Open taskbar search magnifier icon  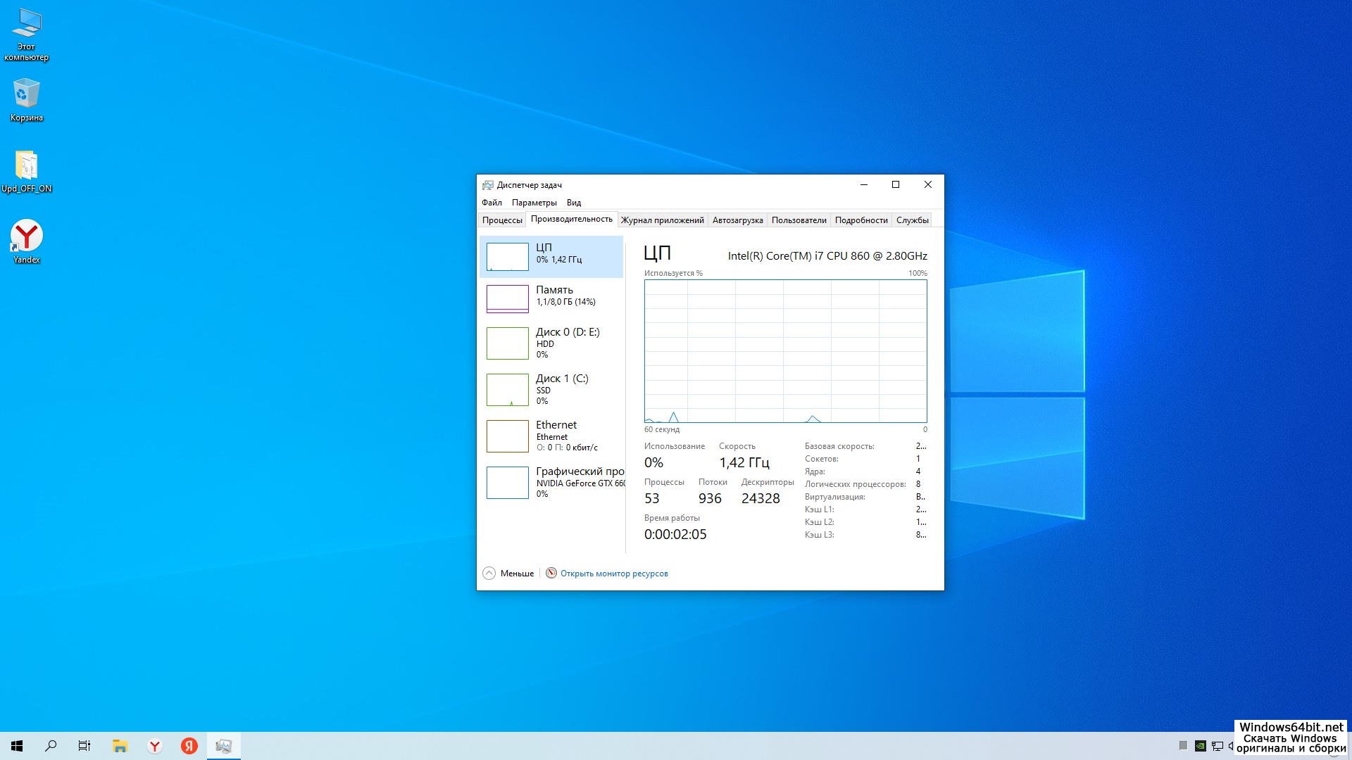coord(51,746)
